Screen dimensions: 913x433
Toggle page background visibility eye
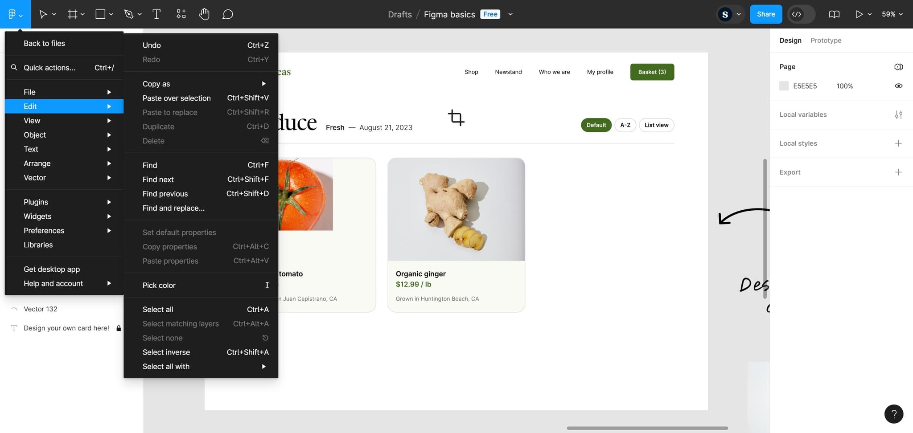tap(898, 86)
